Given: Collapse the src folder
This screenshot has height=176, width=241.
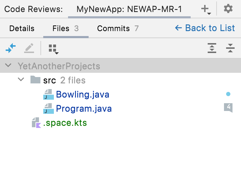Looking at the screenshot, I should click(21, 80).
